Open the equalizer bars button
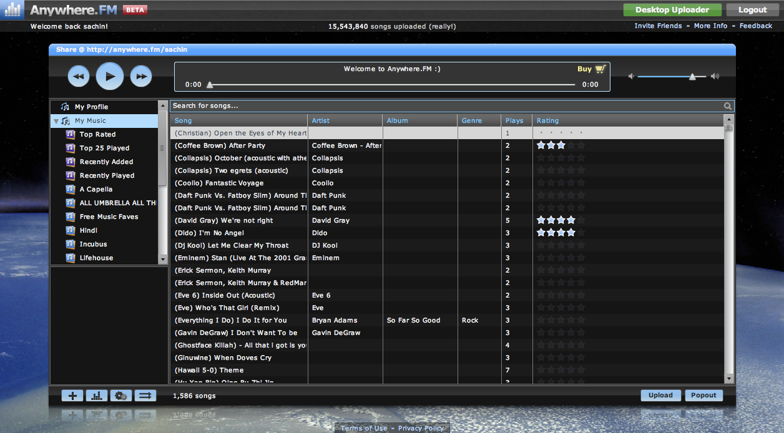 (x=97, y=396)
